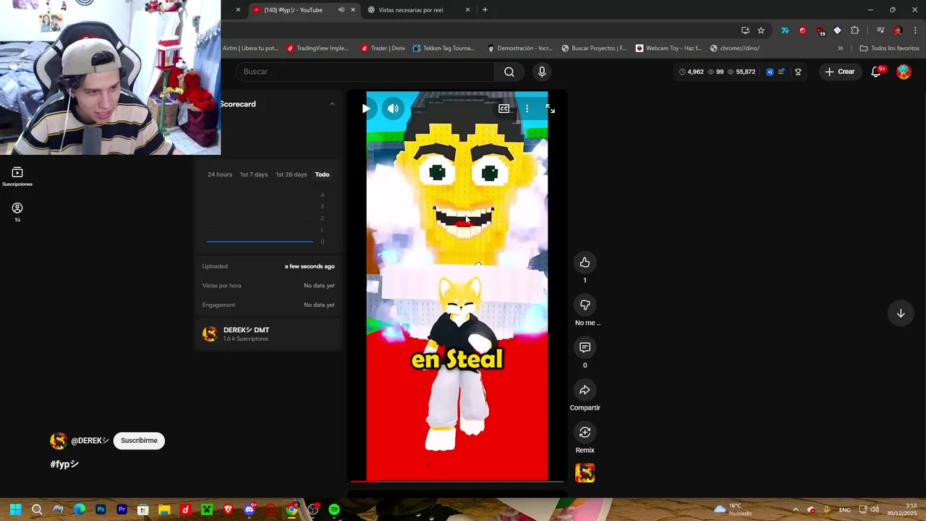Screen dimensions: 926x521
Task: Click the 4,962 clock stat
Action: pos(692,72)
